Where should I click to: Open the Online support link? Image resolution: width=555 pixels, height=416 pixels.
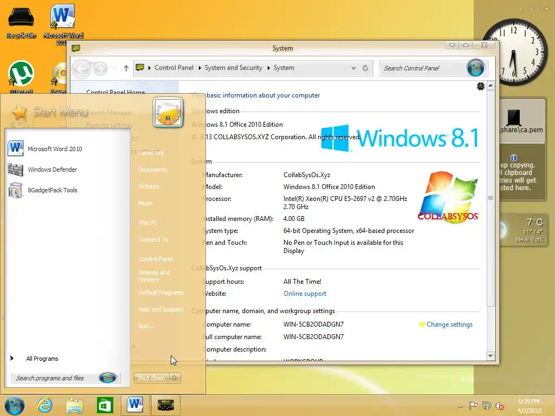(305, 293)
